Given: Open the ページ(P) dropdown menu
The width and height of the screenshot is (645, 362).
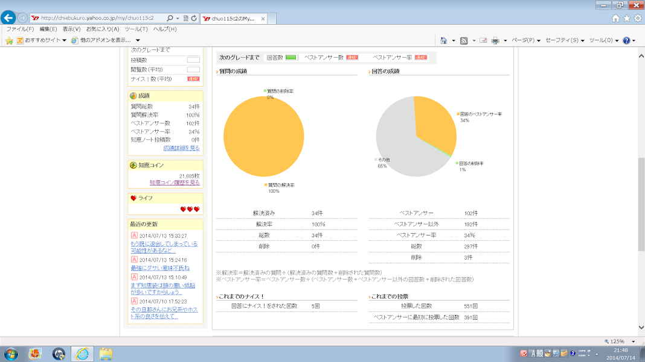Looking at the screenshot, I should [x=525, y=40].
